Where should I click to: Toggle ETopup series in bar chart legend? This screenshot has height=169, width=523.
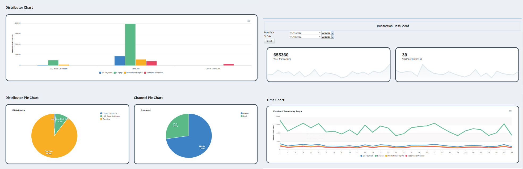[118, 73]
